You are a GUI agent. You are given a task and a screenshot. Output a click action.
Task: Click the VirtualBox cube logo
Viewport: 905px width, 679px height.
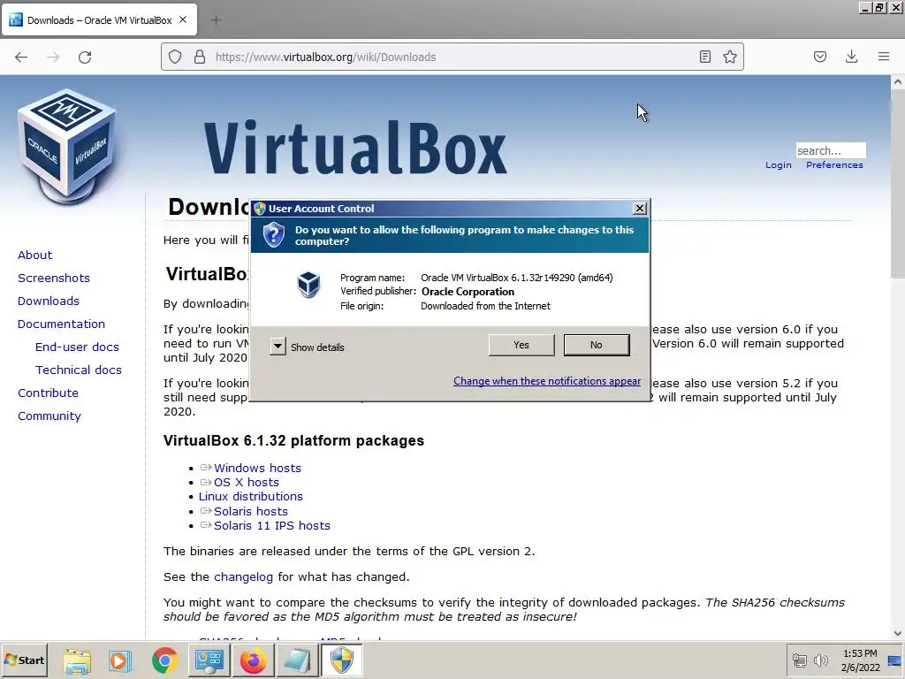coord(67,146)
